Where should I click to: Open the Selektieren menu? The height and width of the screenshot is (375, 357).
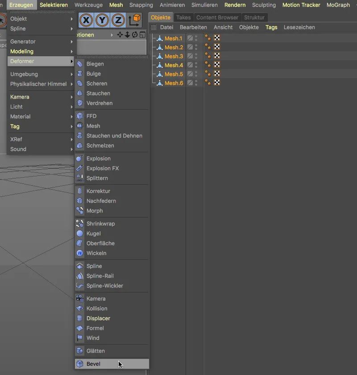tap(54, 5)
